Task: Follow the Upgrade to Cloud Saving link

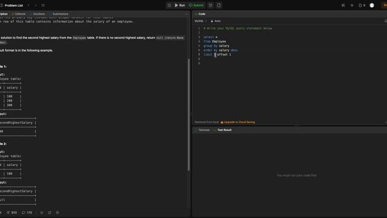Action: tap(238, 122)
